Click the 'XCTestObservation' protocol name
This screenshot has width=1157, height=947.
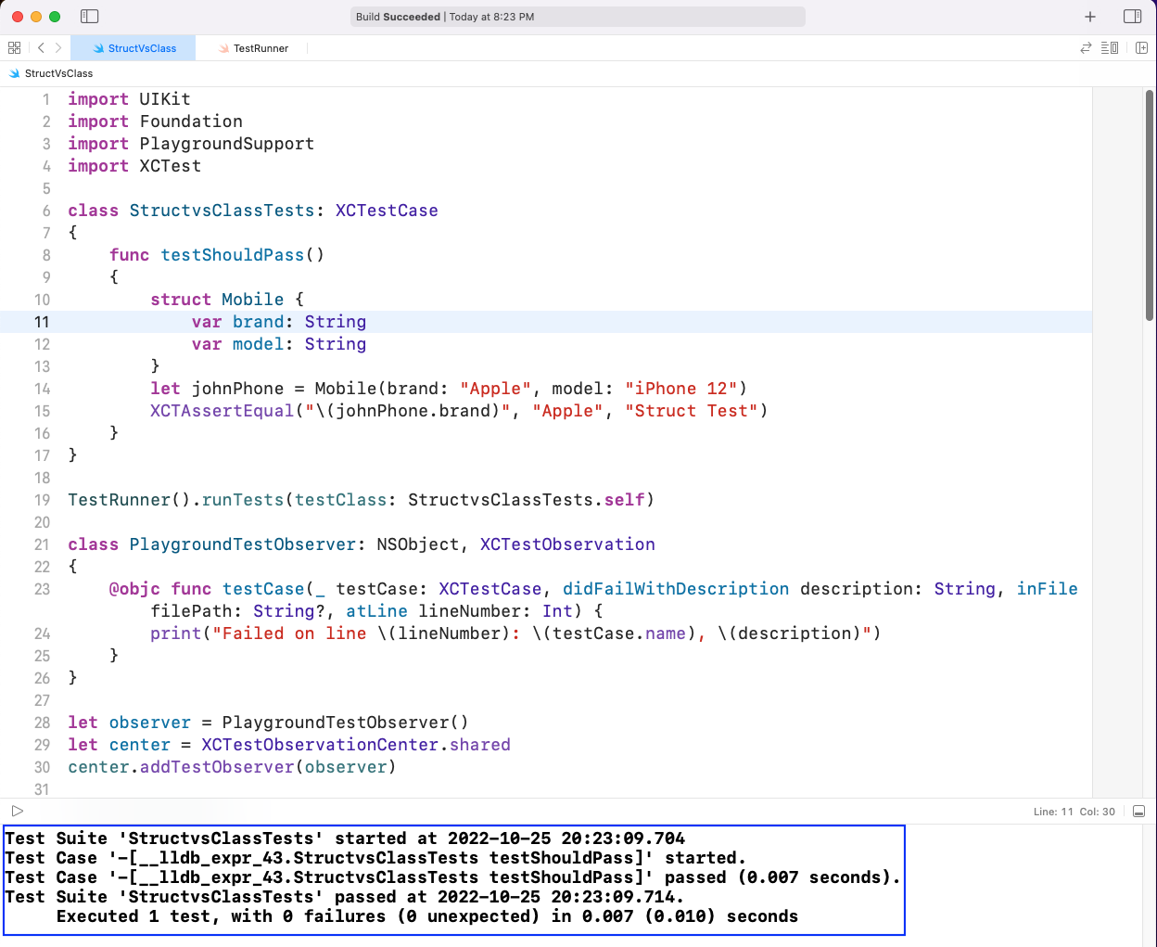[567, 544]
